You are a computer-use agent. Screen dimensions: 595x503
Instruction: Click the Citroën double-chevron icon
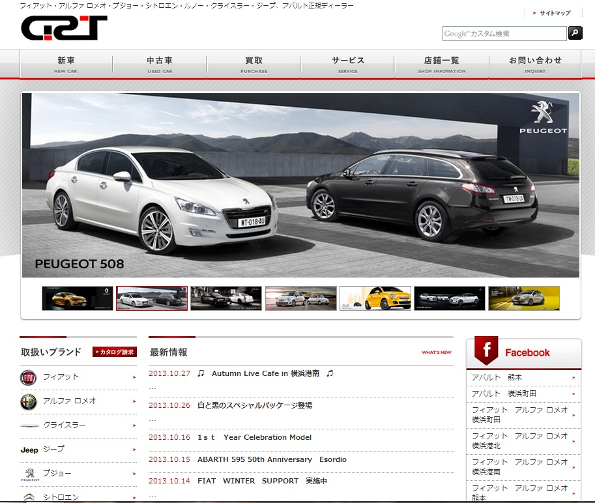[28, 495]
